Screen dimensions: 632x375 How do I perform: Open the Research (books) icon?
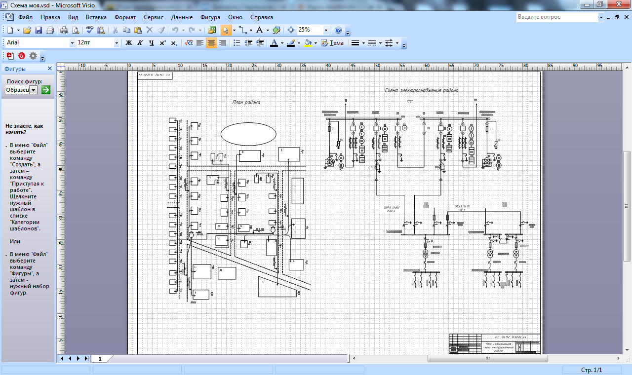coord(101,30)
